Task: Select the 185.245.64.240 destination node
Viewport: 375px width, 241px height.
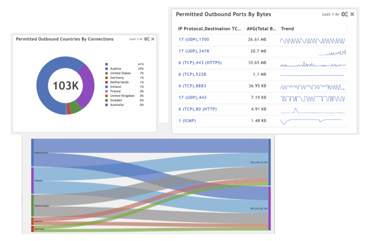Action: pos(269,162)
